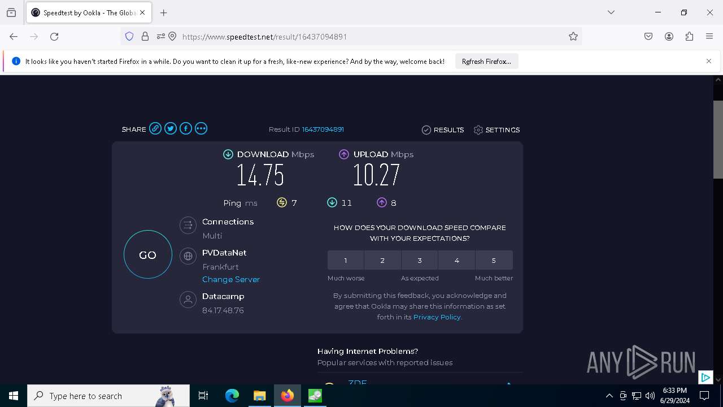The image size is (723, 407).
Task: Save page to Pocket
Action: [648, 36]
